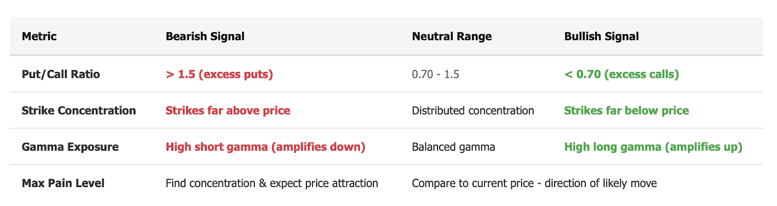Click the 'Distributed concentration' cell

[473, 111]
